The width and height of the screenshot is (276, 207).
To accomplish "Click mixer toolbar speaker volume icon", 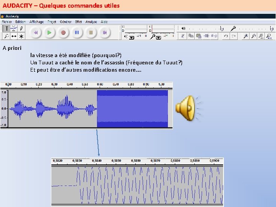I will 183,28.
